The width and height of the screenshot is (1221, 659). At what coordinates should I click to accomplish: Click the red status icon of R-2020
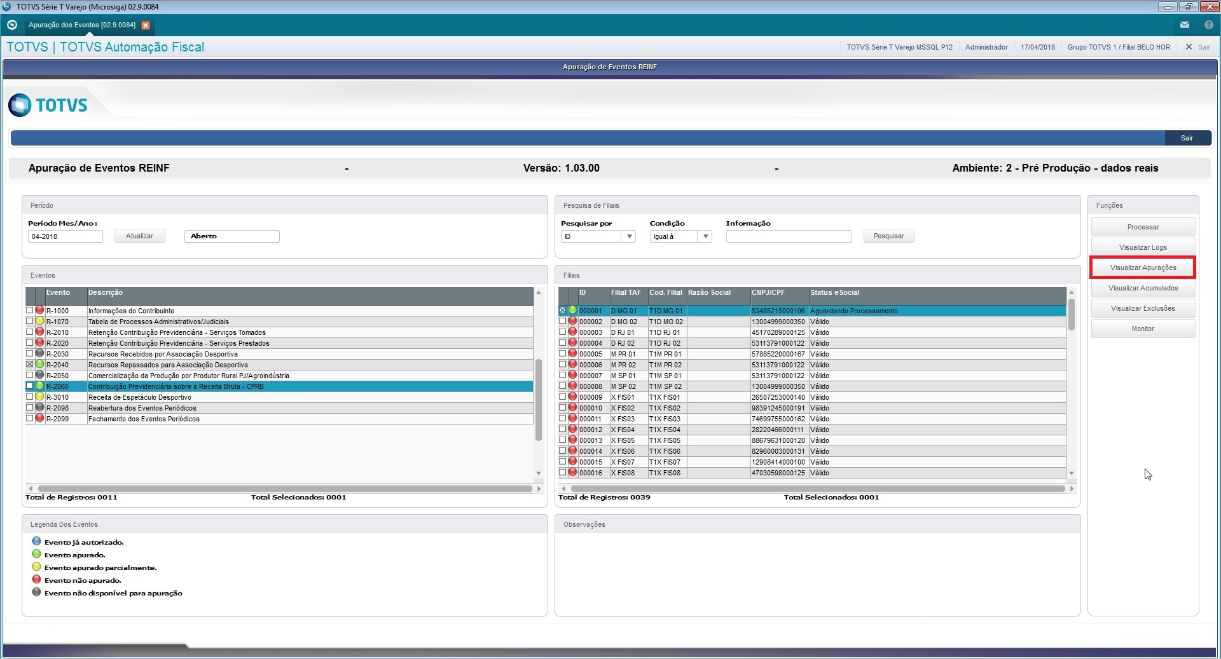click(39, 343)
